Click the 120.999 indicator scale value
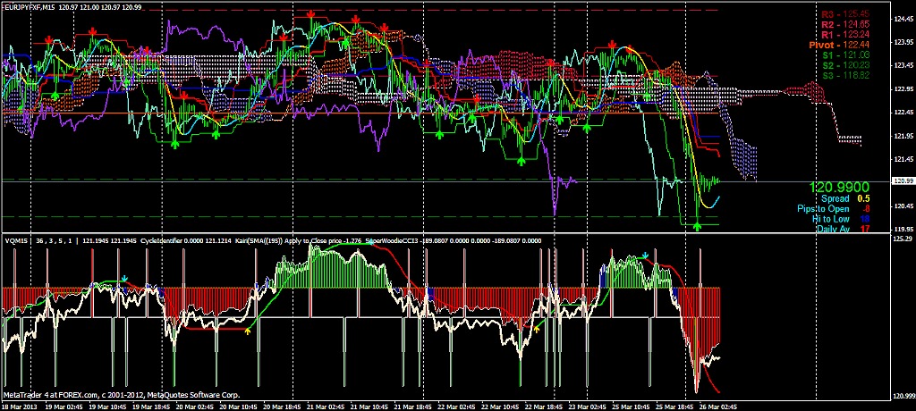 [903, 395]
